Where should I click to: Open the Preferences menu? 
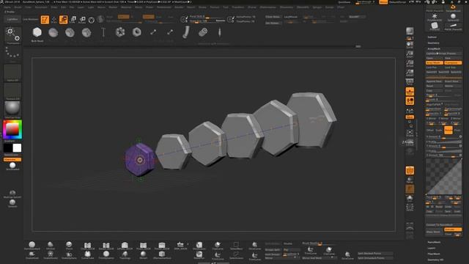[164, 7]
